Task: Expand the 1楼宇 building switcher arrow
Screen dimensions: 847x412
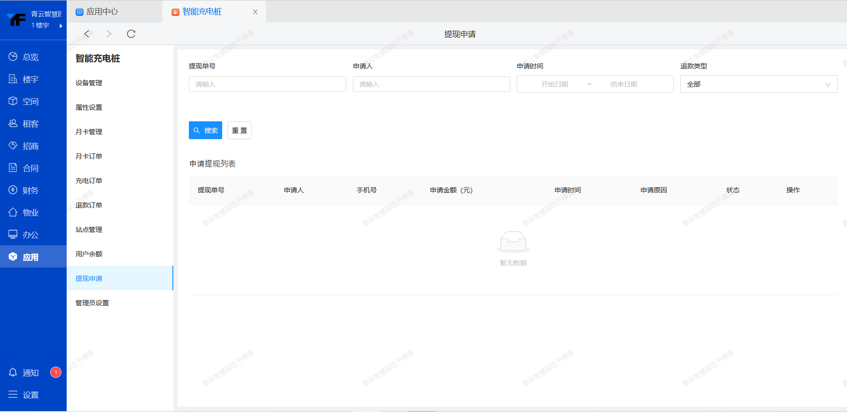Action: tap(60, 26)
